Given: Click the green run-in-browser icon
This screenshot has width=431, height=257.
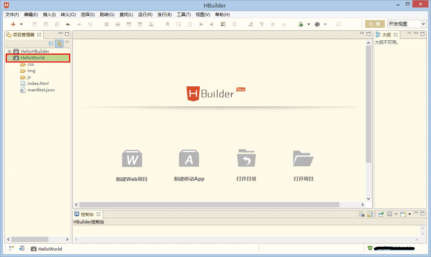Looking at the screenshot, I should pos(301,24).
